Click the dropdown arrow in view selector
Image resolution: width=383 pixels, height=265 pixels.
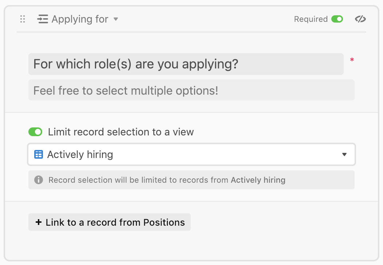click(x=344, y=154)
